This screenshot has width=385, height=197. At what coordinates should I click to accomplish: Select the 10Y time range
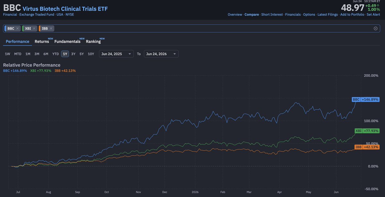(x=91, y=54)
